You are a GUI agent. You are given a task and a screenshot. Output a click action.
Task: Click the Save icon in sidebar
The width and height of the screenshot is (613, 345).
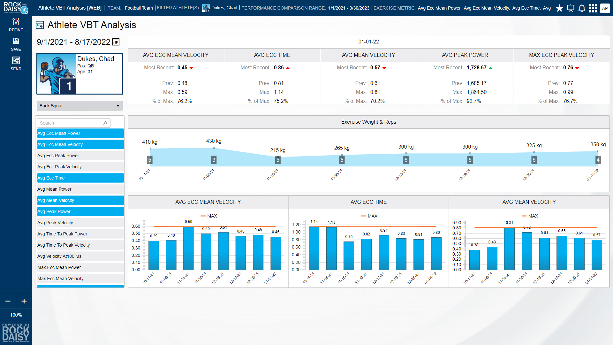coord(16,44)
